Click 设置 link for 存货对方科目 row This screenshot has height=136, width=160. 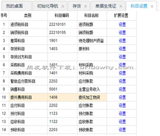click(122, 57)
